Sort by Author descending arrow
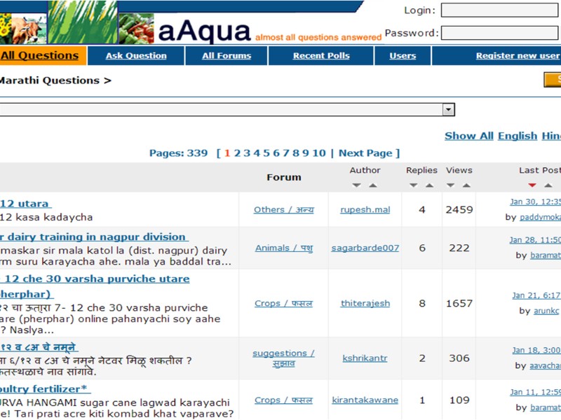Image resolution: width=561 pixels, height=420 pixels. [x=356, y=185]
